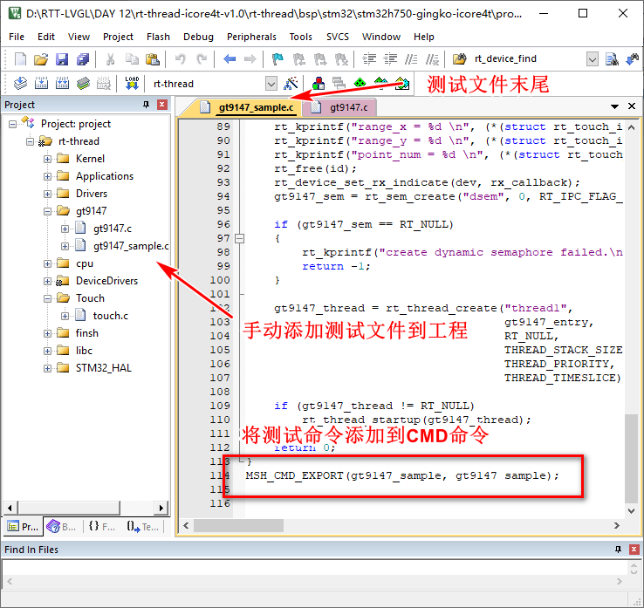Open the rt-thread target dropdown
644x608 pixels.
pos(271,84)
